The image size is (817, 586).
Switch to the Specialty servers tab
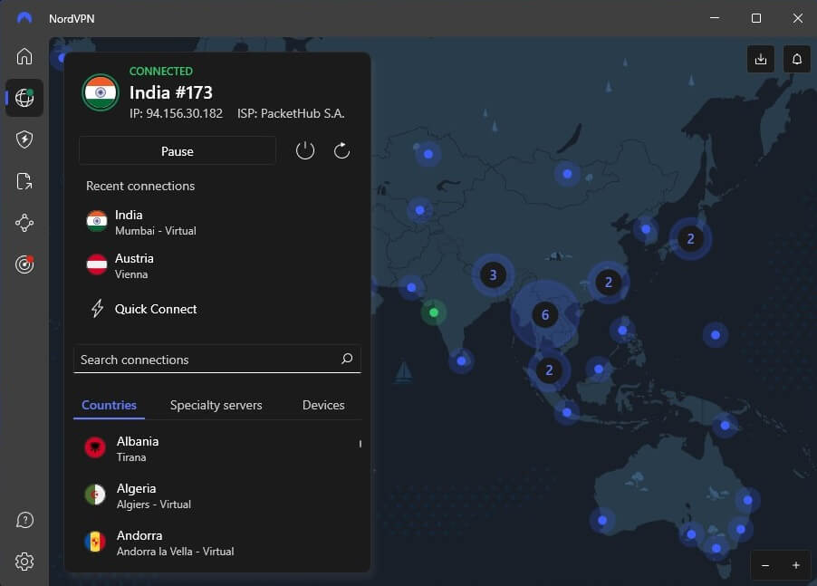(216, 405)
